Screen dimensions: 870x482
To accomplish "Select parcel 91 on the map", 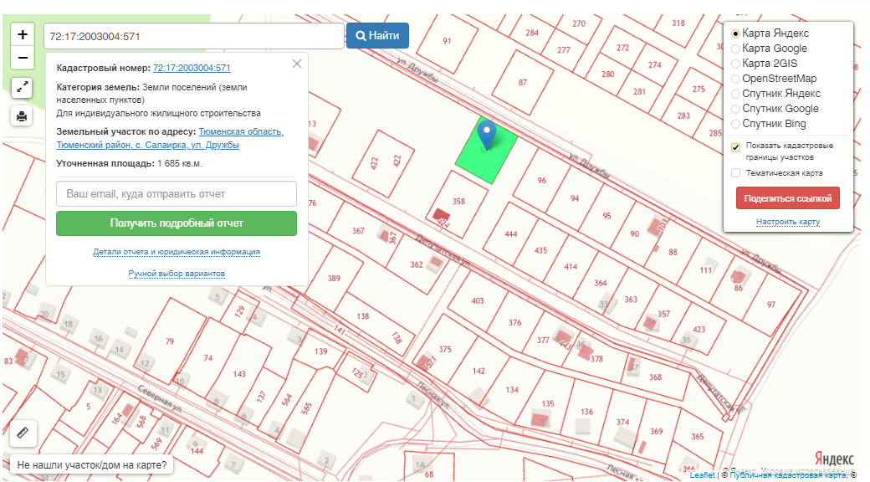I will tap(447, 41).
